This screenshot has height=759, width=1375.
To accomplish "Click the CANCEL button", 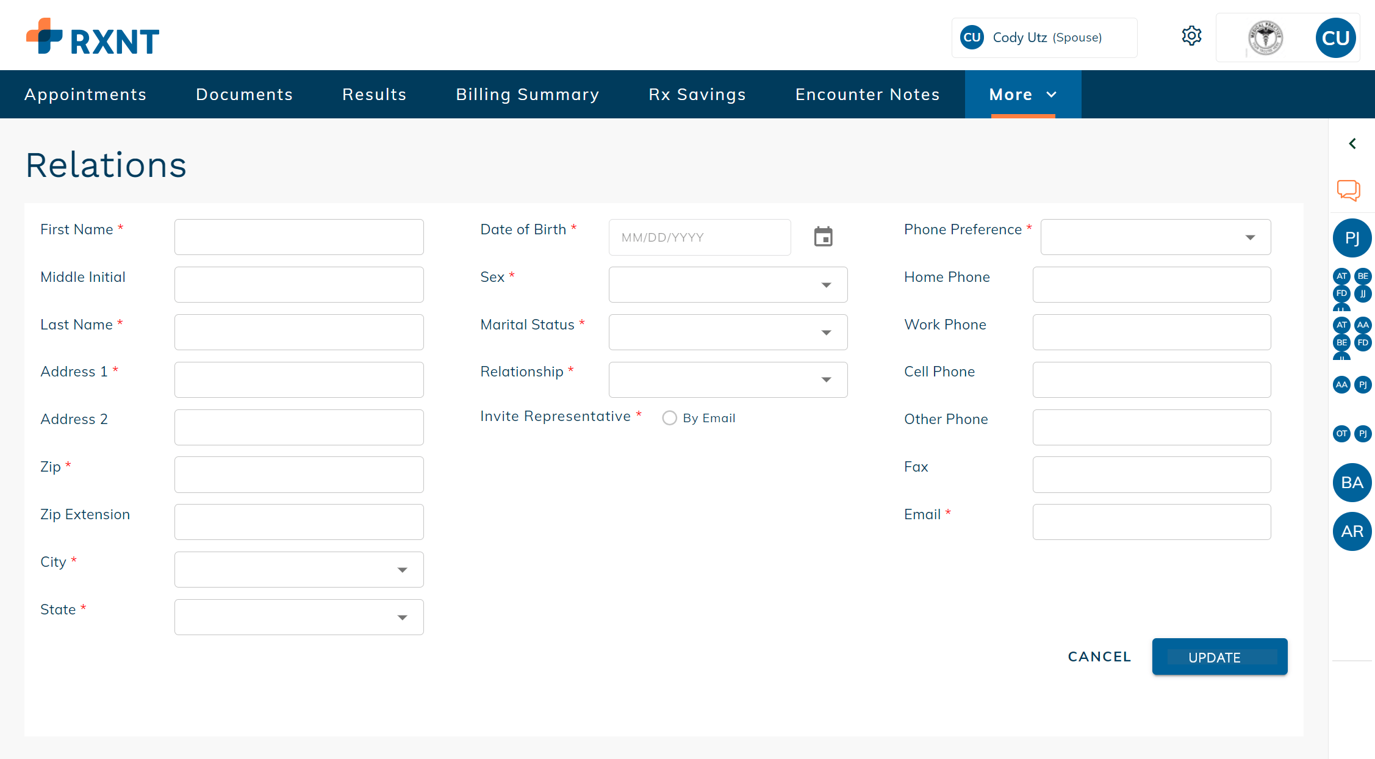I will pos(1099,657).
